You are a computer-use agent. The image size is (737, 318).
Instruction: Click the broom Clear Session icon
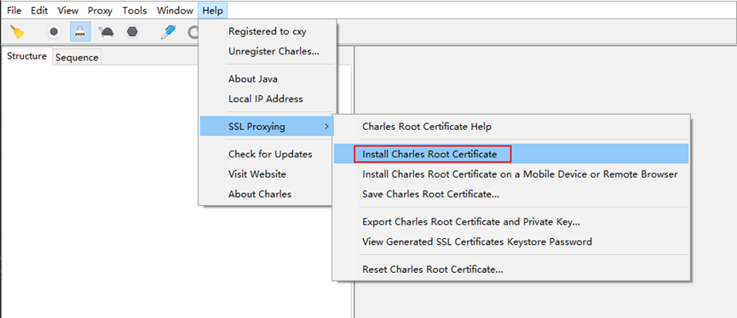tap(18, 32)
